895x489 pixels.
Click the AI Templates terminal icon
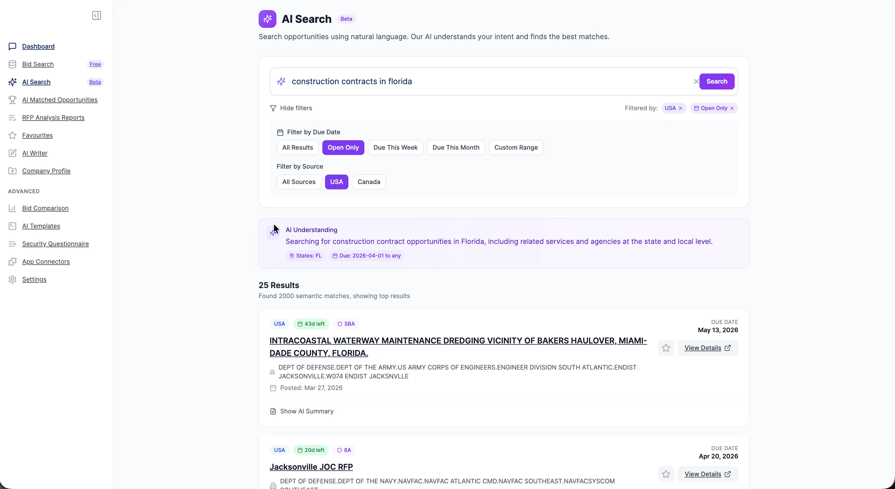[12, 226]
